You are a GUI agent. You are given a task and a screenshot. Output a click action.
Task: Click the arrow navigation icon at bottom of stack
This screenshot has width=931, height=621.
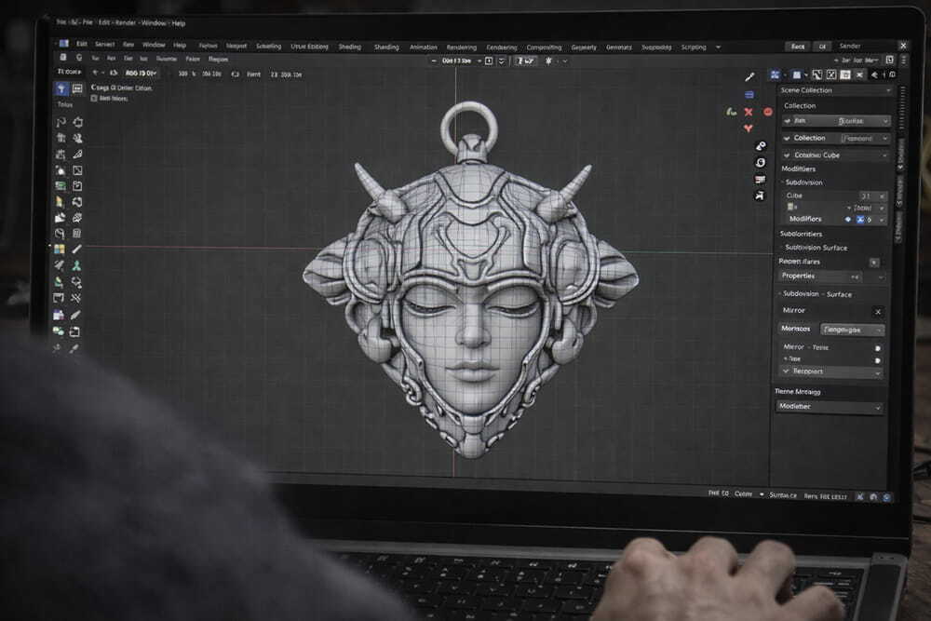coord(760,196)
